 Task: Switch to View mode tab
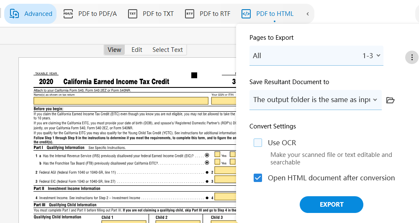[114, 50]
